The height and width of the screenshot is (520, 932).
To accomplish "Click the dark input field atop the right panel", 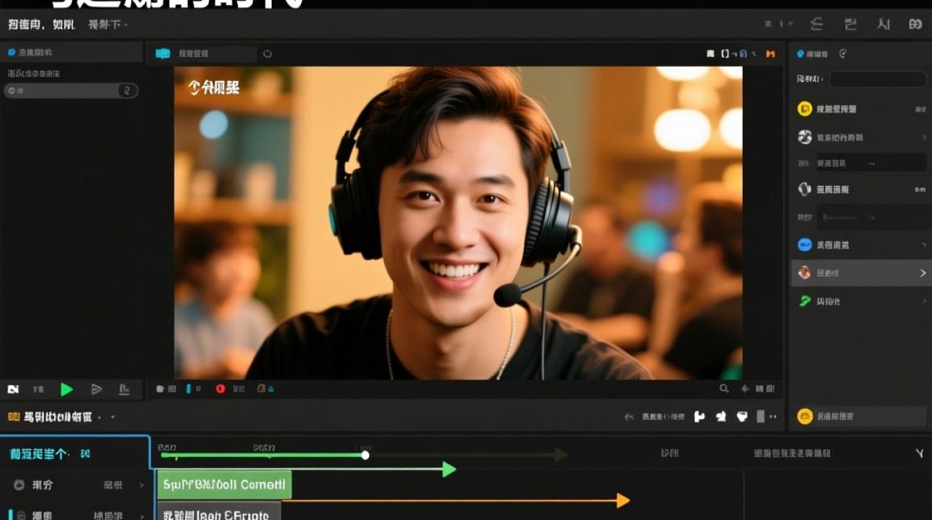I will tap(877, 79).
